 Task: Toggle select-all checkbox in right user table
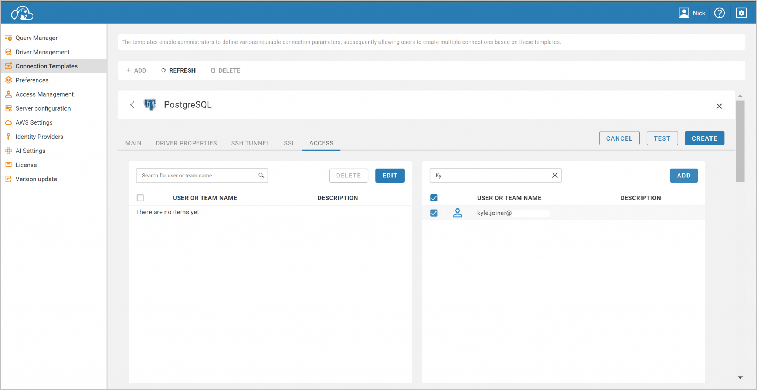(x=434, y=198)
